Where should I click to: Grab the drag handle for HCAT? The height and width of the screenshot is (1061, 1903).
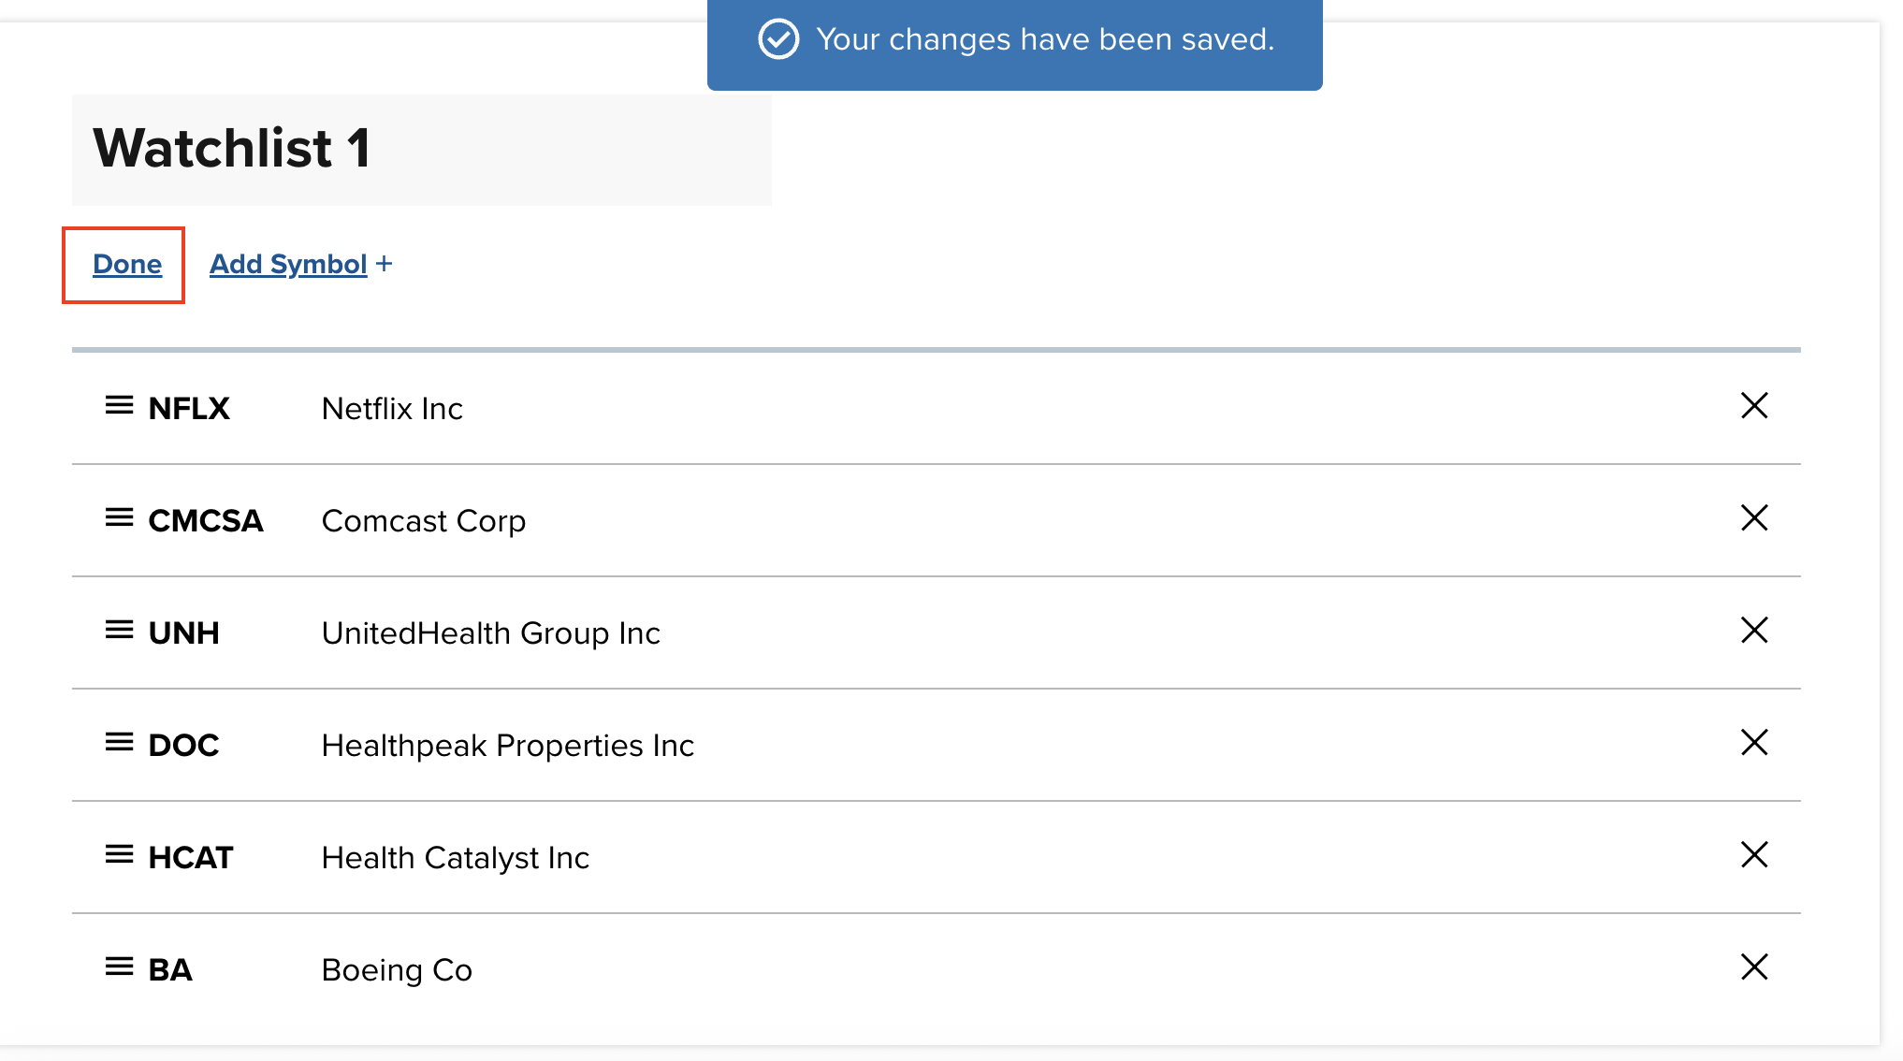119,854
